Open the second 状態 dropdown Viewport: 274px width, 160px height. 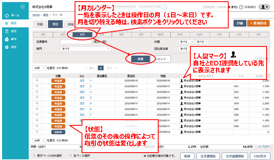tap(202, 42)
